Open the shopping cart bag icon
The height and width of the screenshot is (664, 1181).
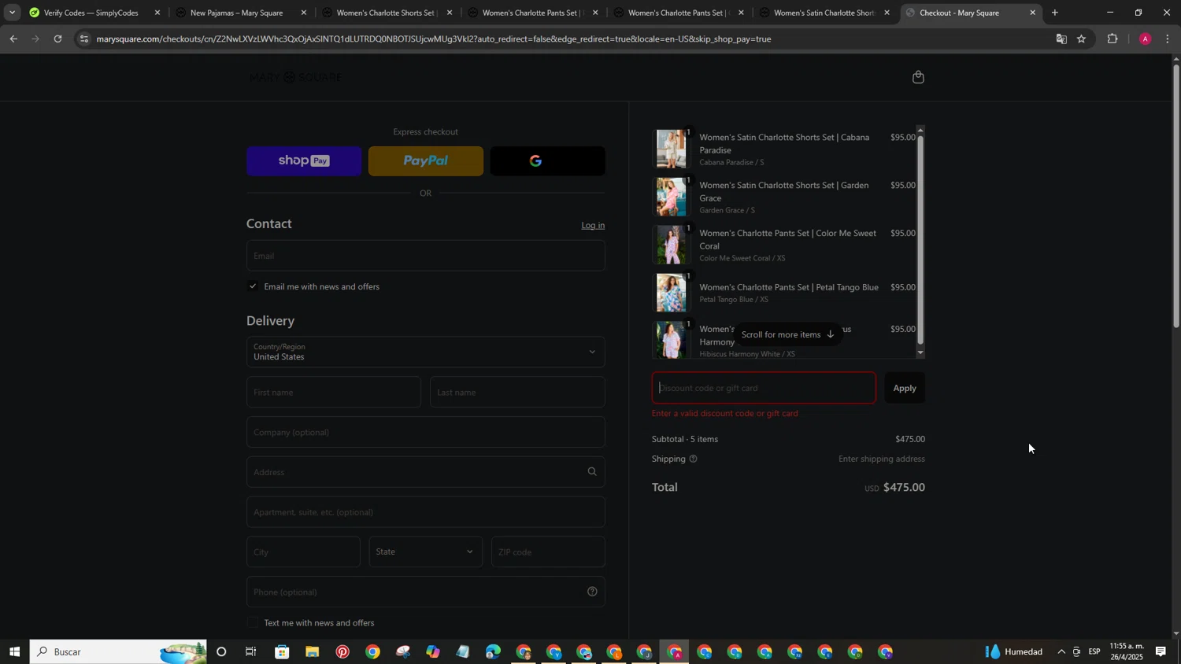pos(918,77)
